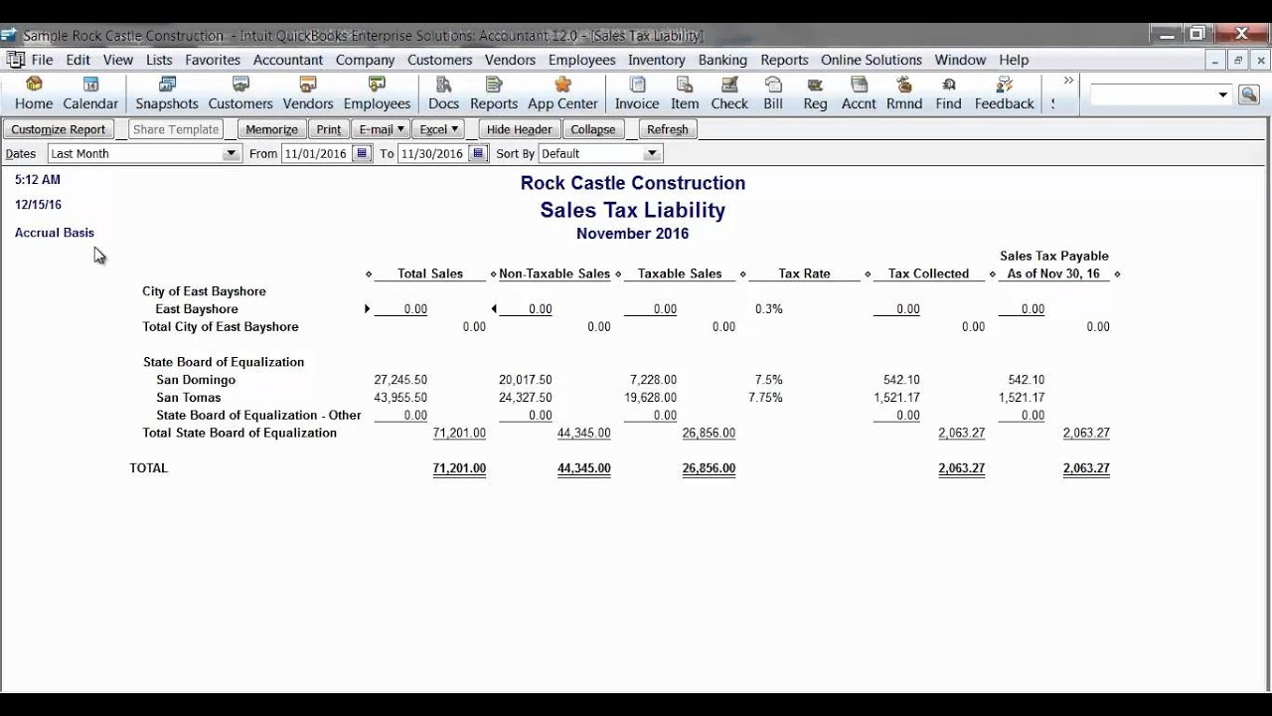
Task: Open the Home icon in toolbar
Action: pos(34,93)
